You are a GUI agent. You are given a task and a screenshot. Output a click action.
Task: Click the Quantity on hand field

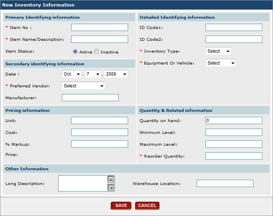tap(234, 120)
